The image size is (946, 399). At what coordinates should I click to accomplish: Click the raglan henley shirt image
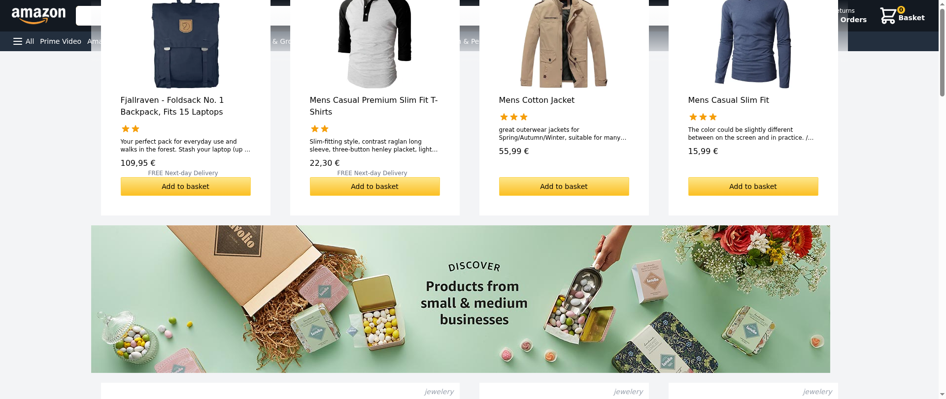(x=374, y=44)
